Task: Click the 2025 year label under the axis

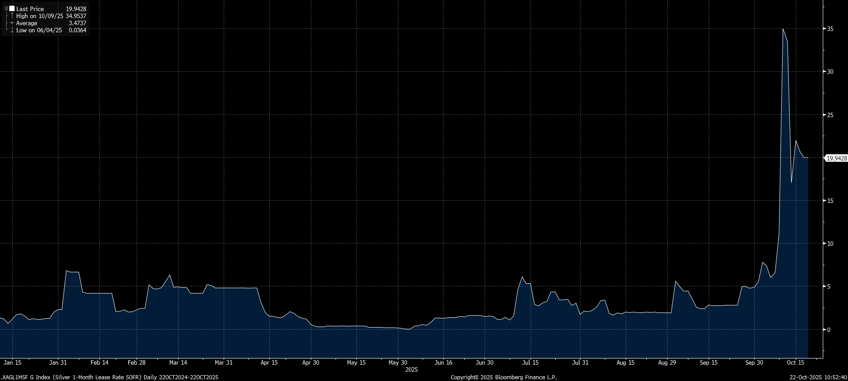Action: (x=412, y=370)
